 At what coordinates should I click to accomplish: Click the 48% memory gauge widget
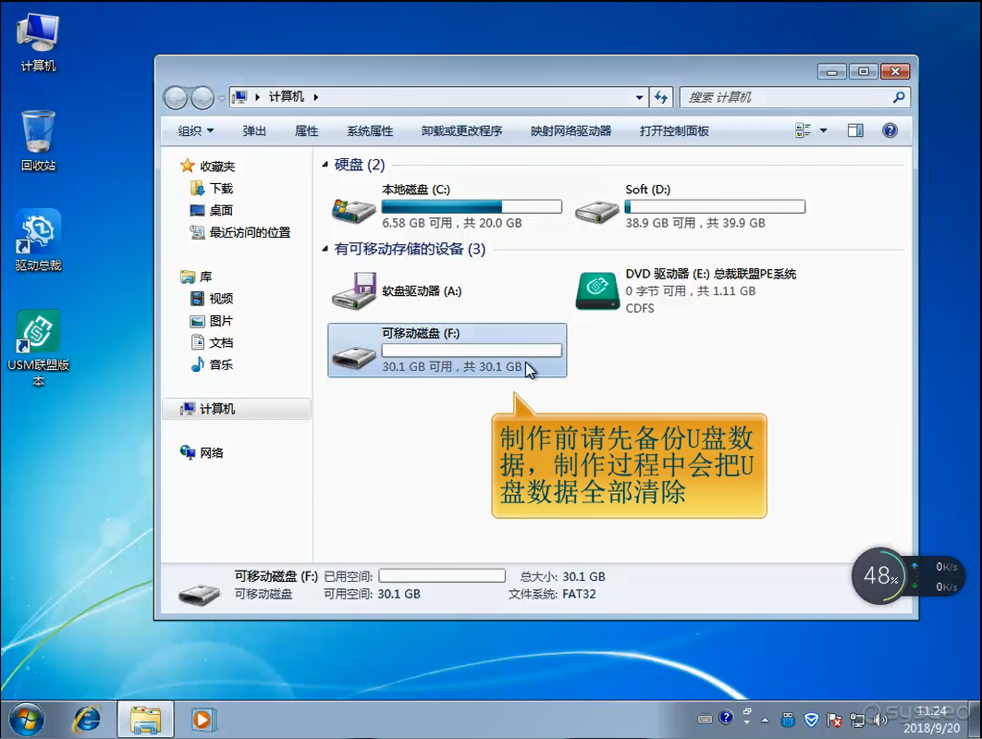pyautogui.click(x=880, y=576)
